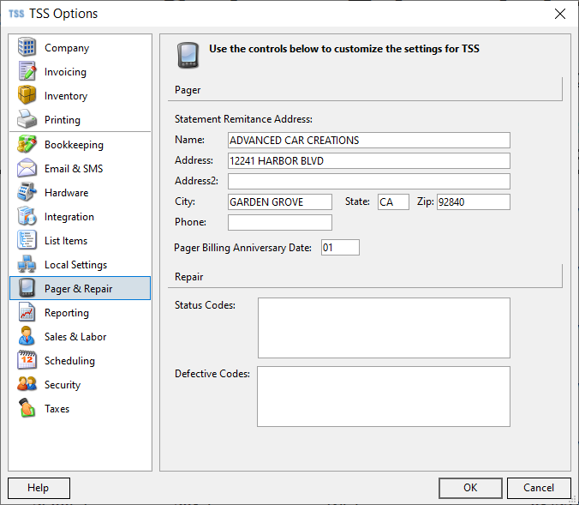Viewport: 579px width, 505px height.
Task: Open the Company building icon
Action: [27, 47]
